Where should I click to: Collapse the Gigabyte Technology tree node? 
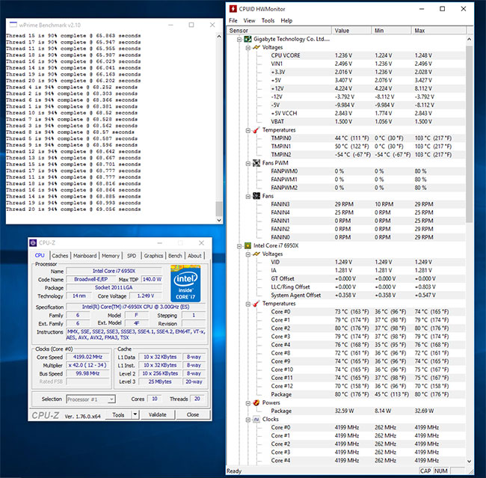[239, 40]
